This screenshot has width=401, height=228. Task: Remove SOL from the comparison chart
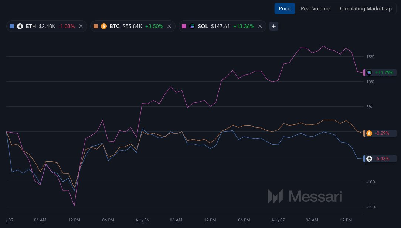(260, 26)
